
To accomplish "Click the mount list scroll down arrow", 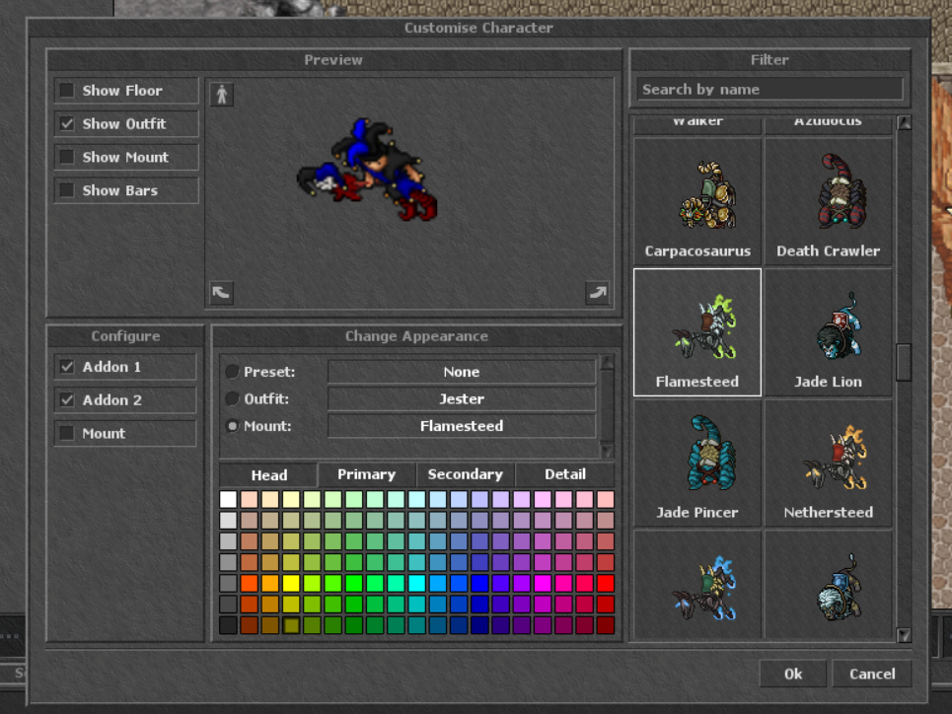I will 904,635.
